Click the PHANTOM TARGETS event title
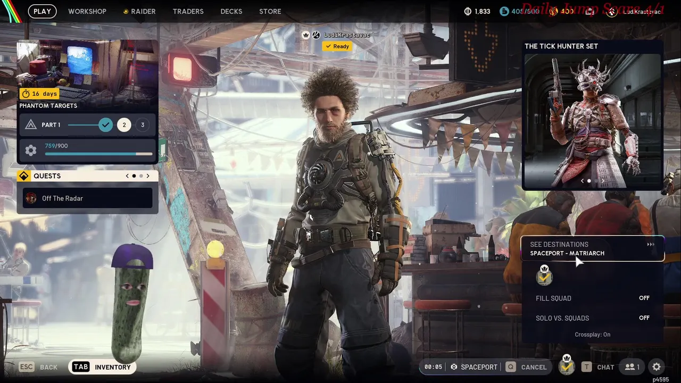This screenshot has width=681, height=383. tap(48, 106)
